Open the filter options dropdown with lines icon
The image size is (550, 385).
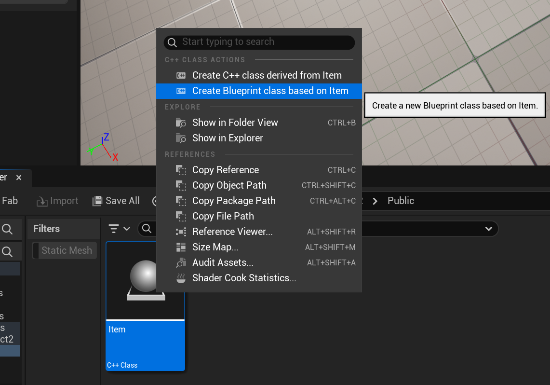pyautogui.click(x=119, y=229)
